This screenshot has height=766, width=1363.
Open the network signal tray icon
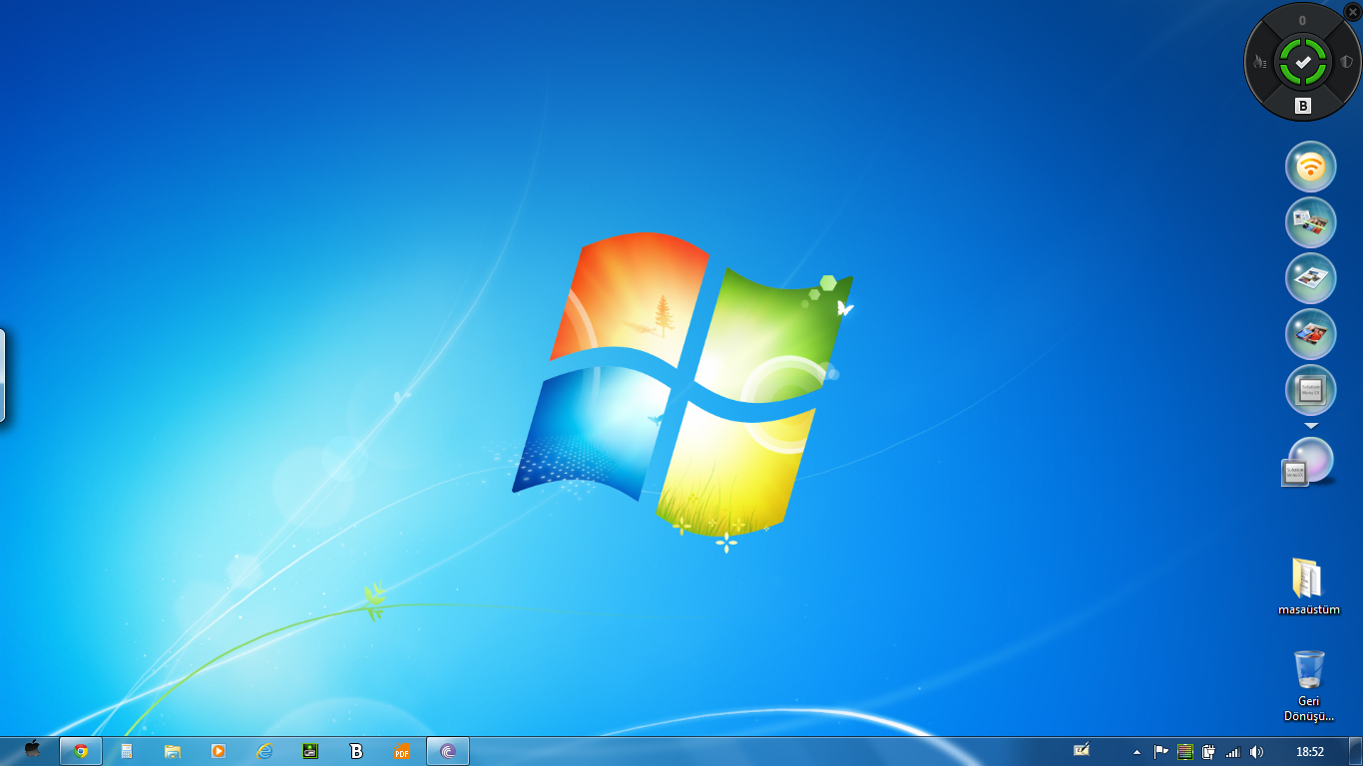pos(1233,751)
